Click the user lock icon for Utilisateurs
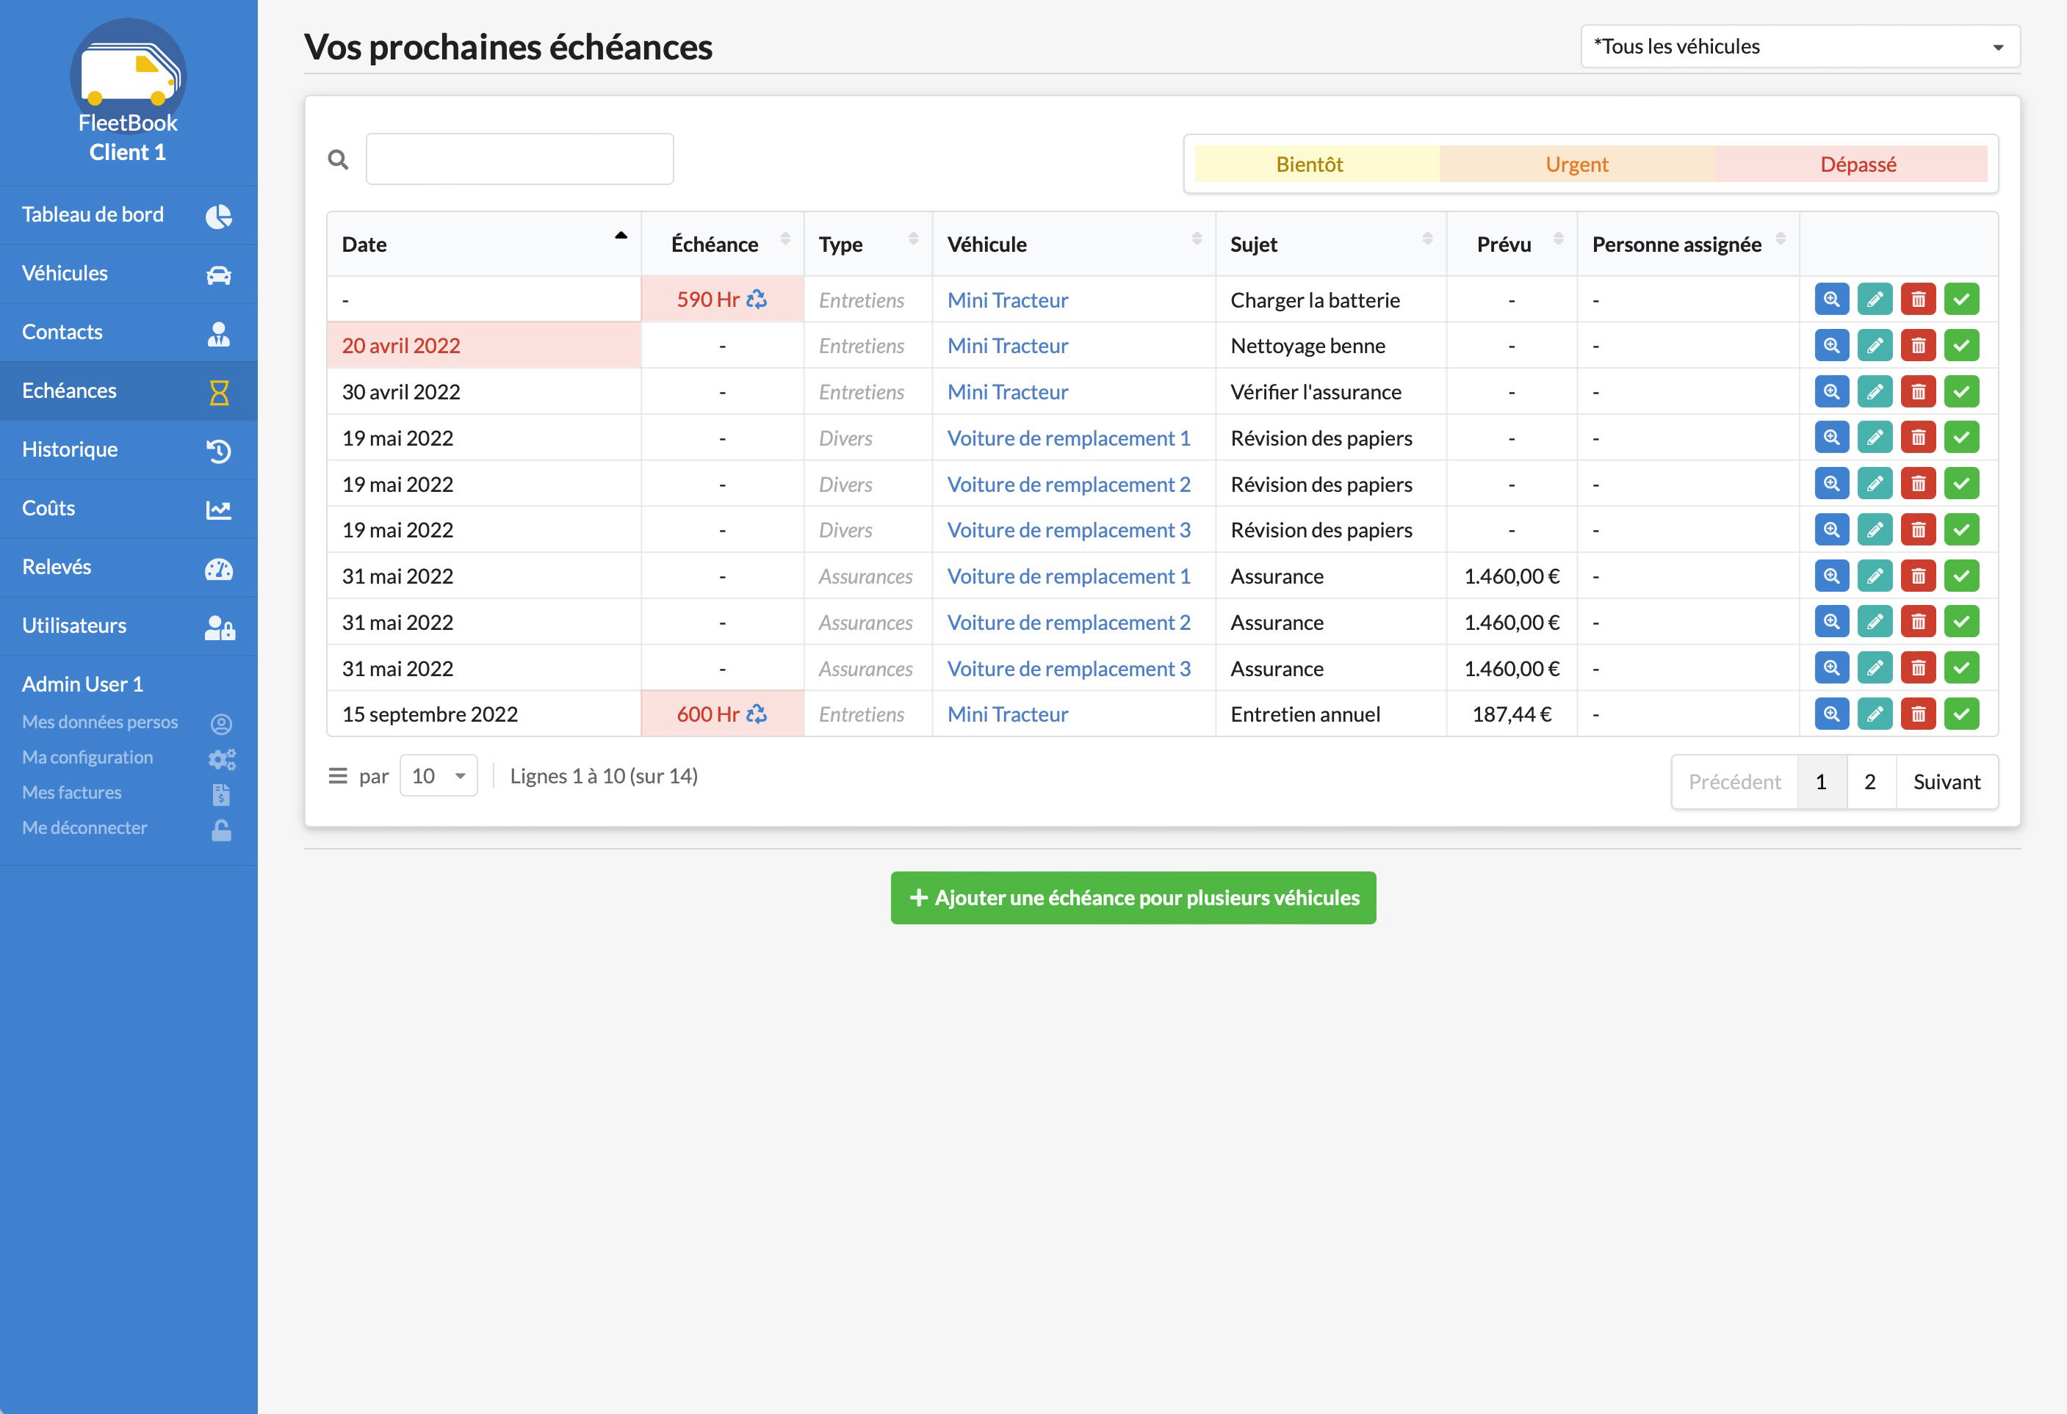 (x=220, y=628)
